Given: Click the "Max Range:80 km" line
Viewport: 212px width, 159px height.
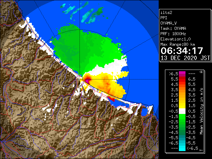Looking at the screenshot, I should coord(178,44).
